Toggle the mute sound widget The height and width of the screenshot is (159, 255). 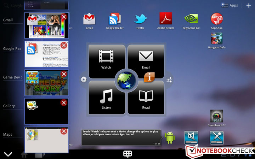point(191,137)
